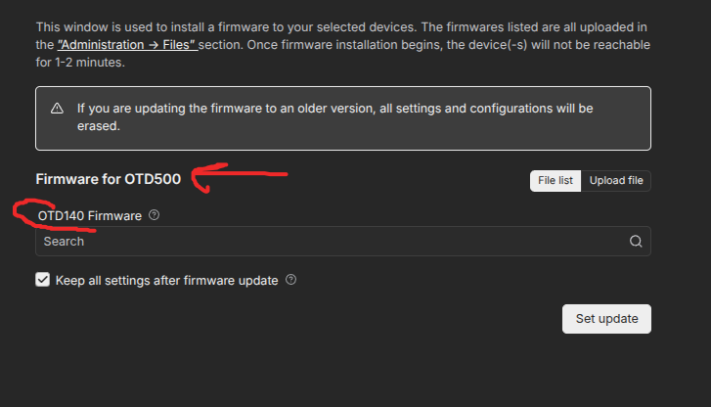711x407 pixels.
Task: Click the red circle drawn around OTD140
Action: point(29,215)
